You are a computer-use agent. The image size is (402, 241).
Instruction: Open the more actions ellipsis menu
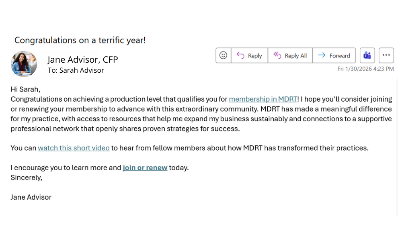[x=386, y=55]
